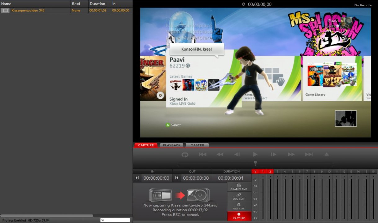Disable audio channel 2
378x223 pixels.
pos(270,172)
